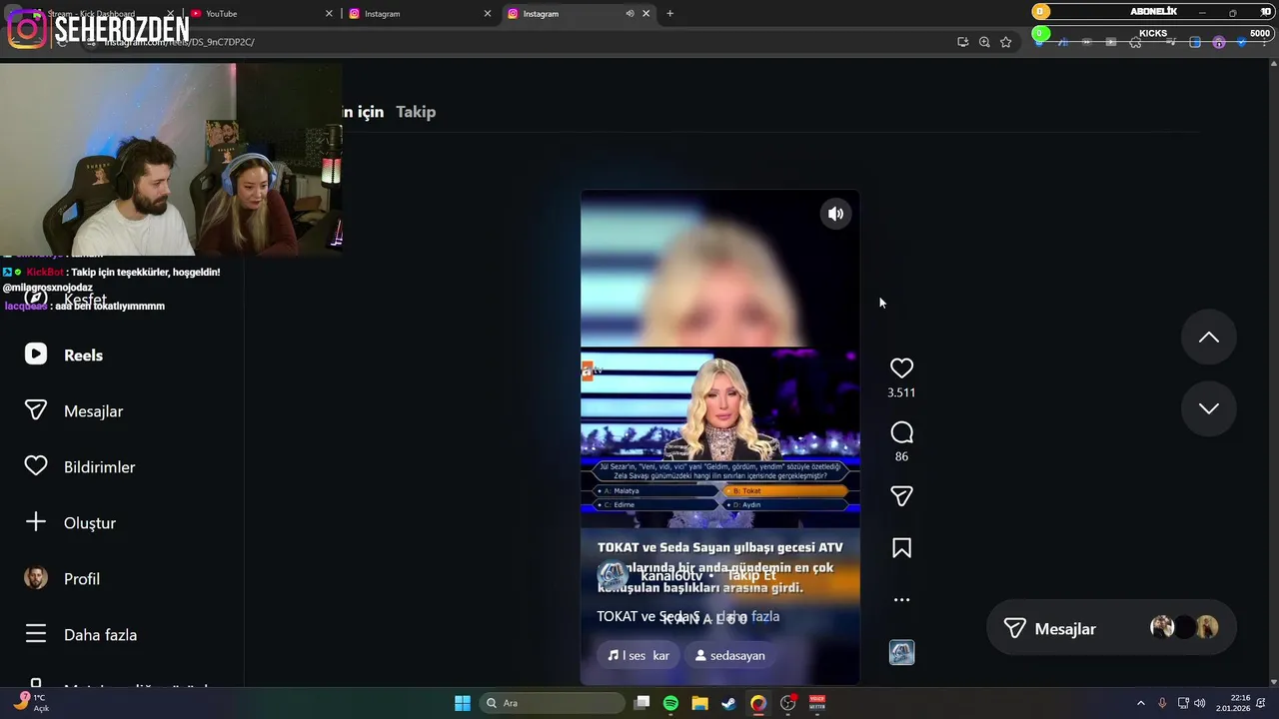Go to previous reel with up chevron

(1209, 338)
